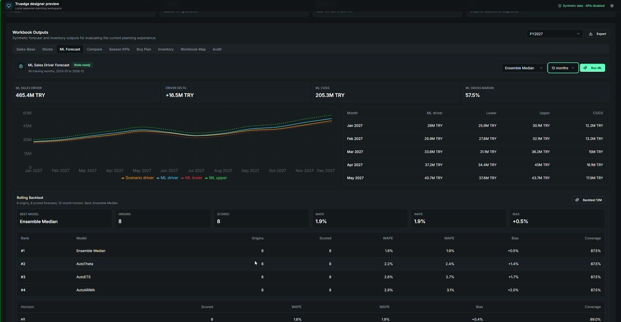Switch to the Stores tab
621x322 pixels.
(x=48, y=49)
